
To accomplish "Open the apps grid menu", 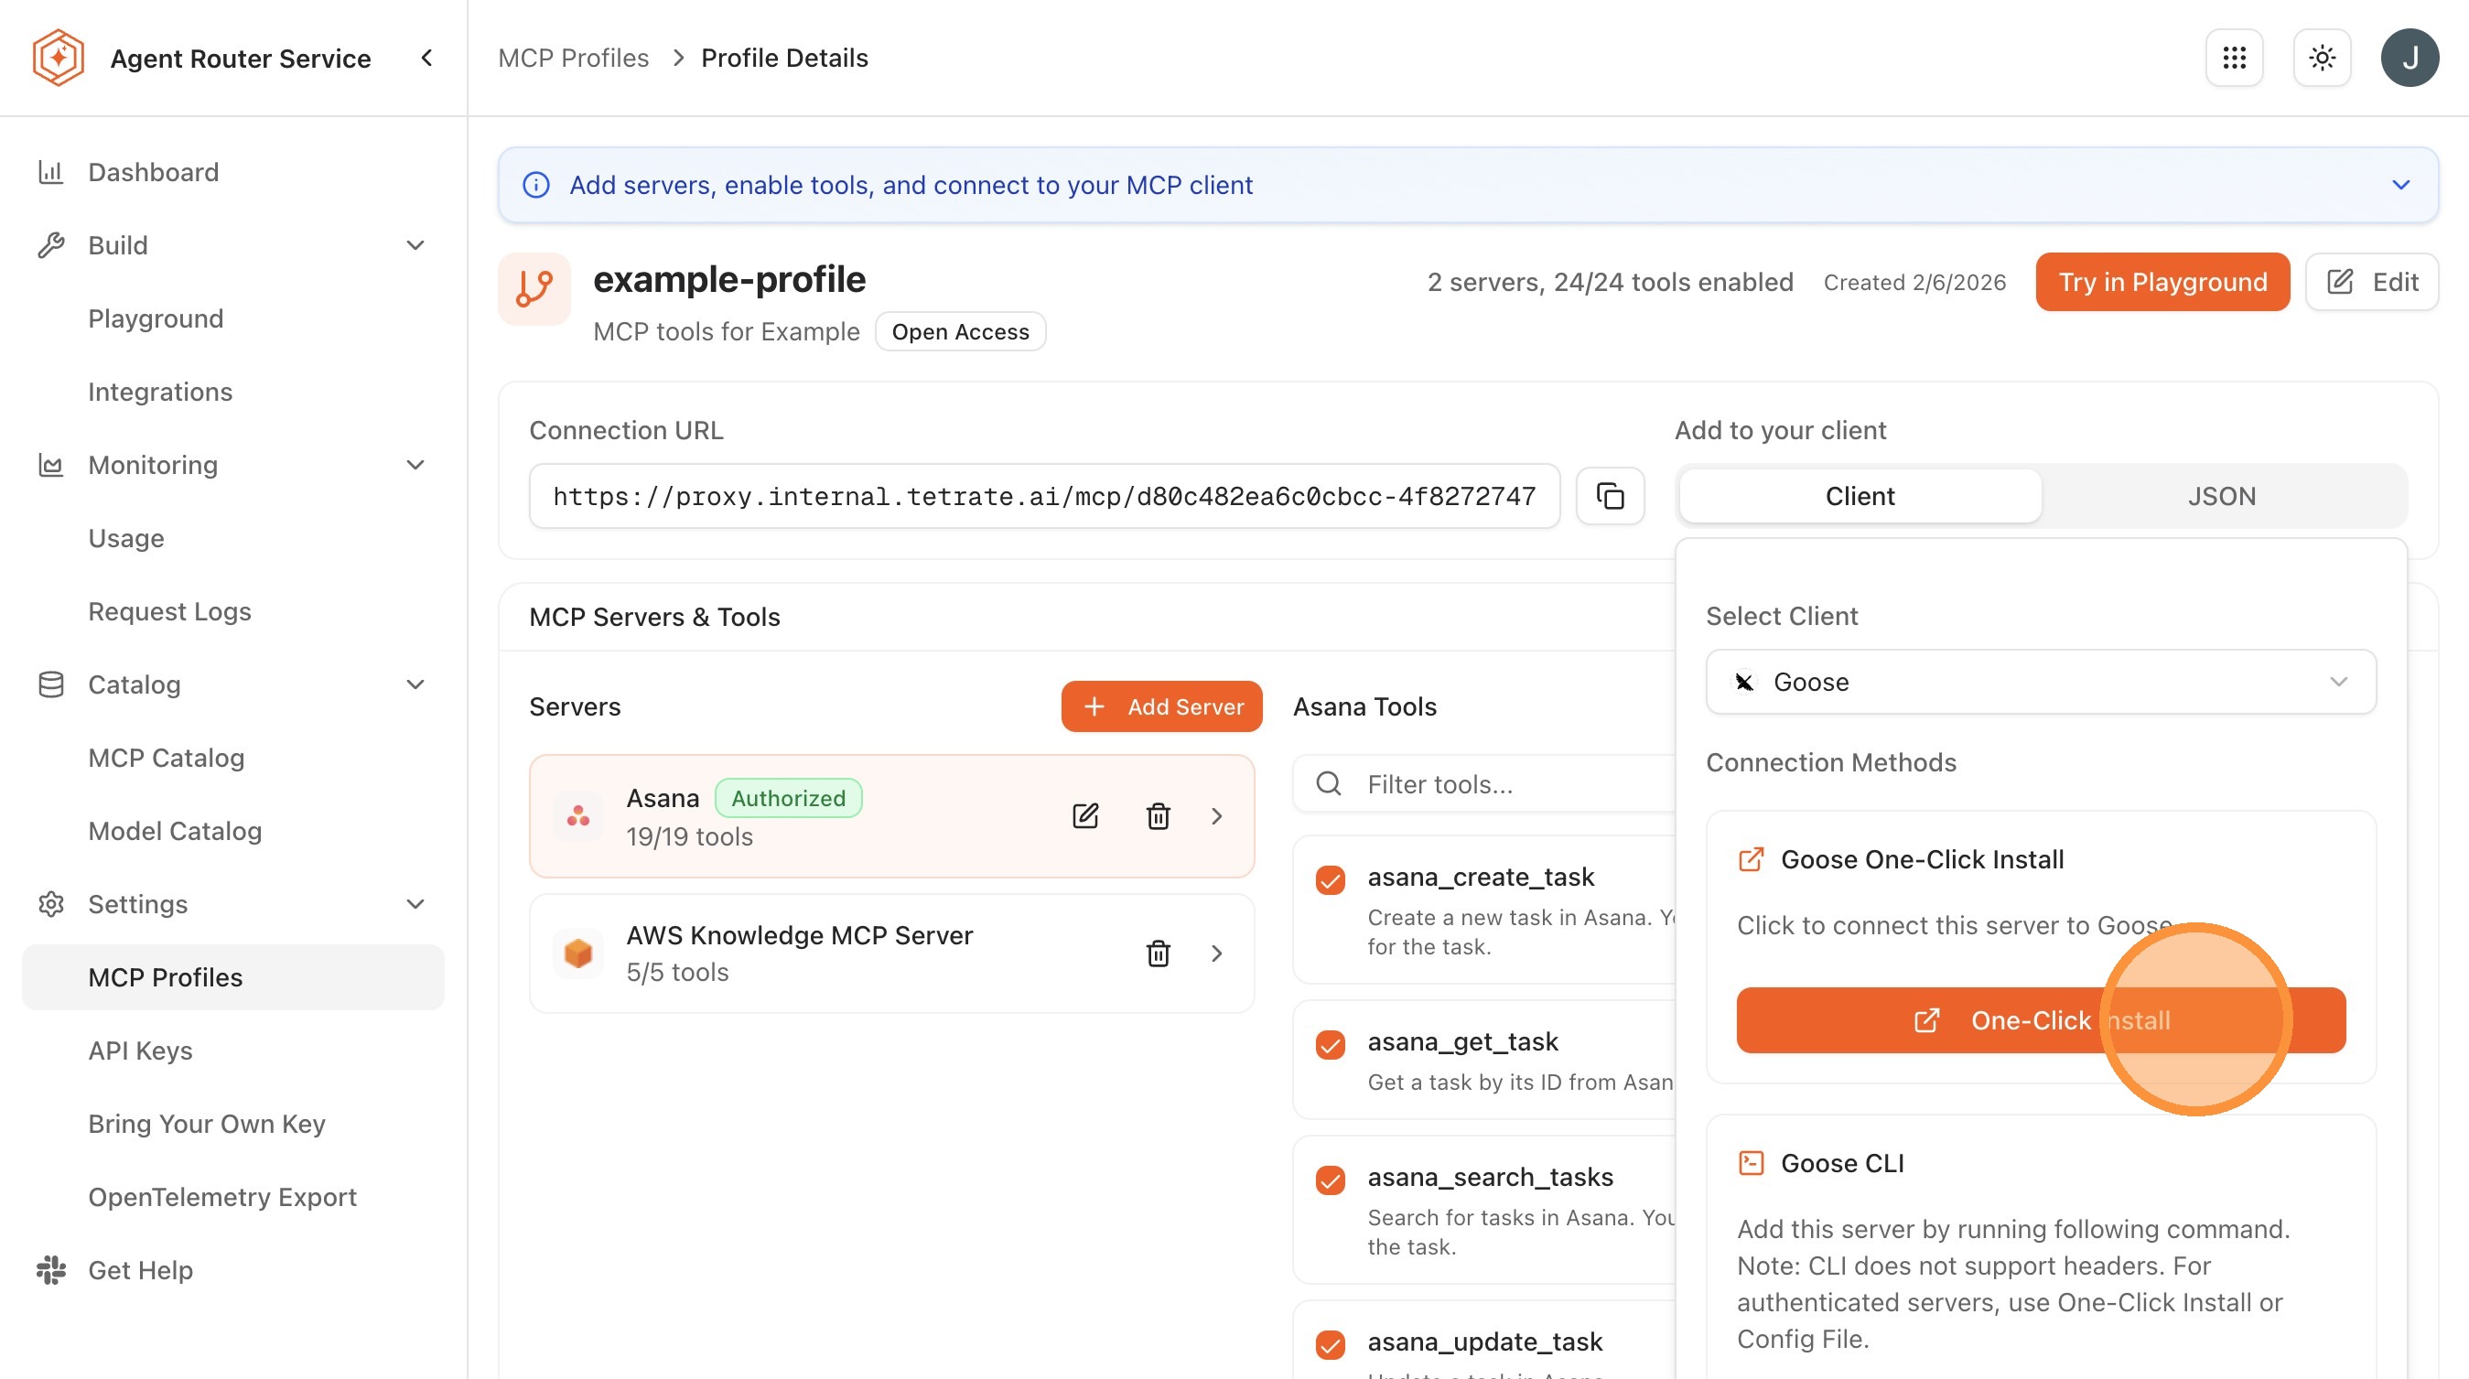I will 2234,58.
